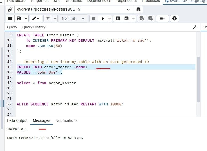This screenshot has width=207, height=151.
Task: Switch to the Query History tab
Action: (x=34, y=27)
